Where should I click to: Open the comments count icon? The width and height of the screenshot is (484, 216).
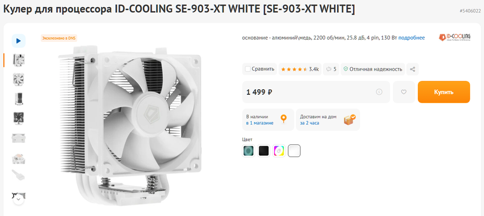[329, 69]
